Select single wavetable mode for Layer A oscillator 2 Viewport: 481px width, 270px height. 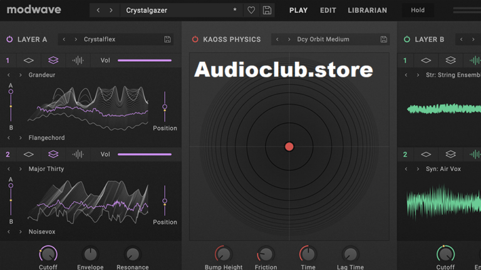[x=29, y=154]
